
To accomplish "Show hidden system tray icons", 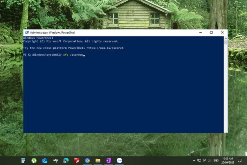I will point(194,161).
